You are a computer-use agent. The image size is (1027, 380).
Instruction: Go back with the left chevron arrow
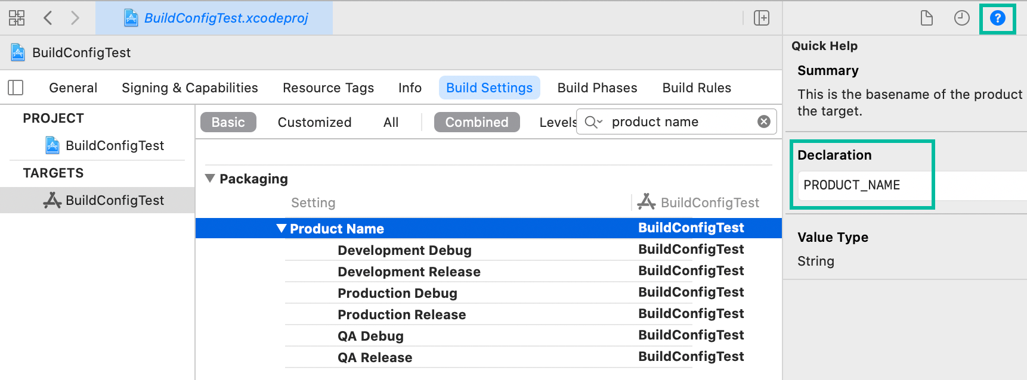(48, 18)
